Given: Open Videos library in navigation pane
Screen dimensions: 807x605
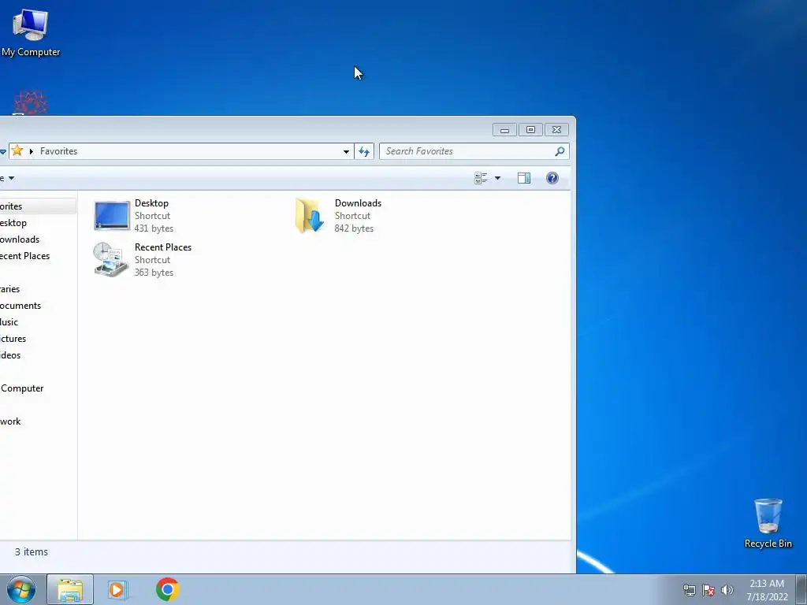Looking at the screenshot, I should point(10,355).
